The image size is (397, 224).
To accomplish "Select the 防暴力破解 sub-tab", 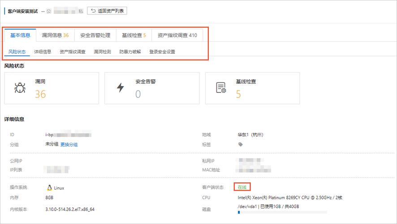I will click(130, 52).
